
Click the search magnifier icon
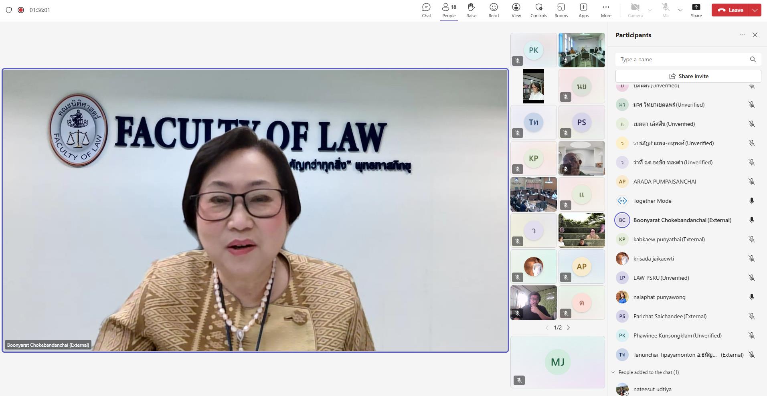(753, 59)
